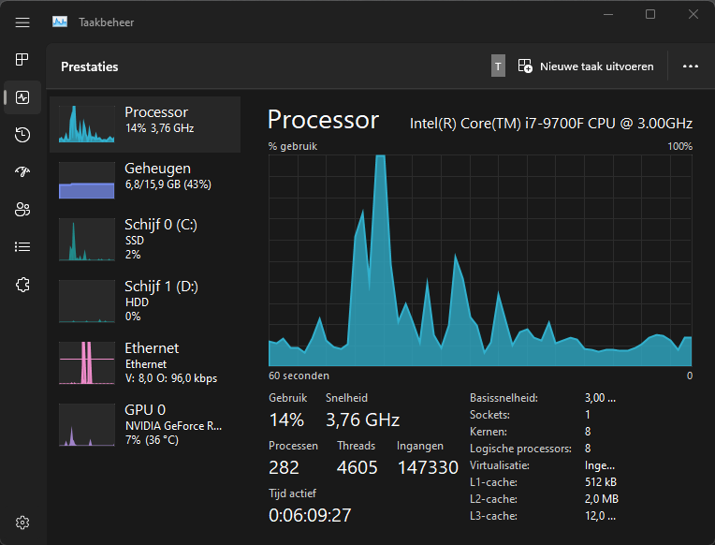Select Schijf 0 (C:) SSD entry

(145, 239)
